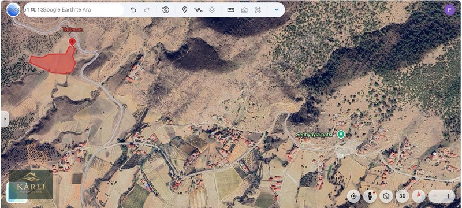462x208 pixels.
Task: Toggle rotate view mode
Action: 386,196
